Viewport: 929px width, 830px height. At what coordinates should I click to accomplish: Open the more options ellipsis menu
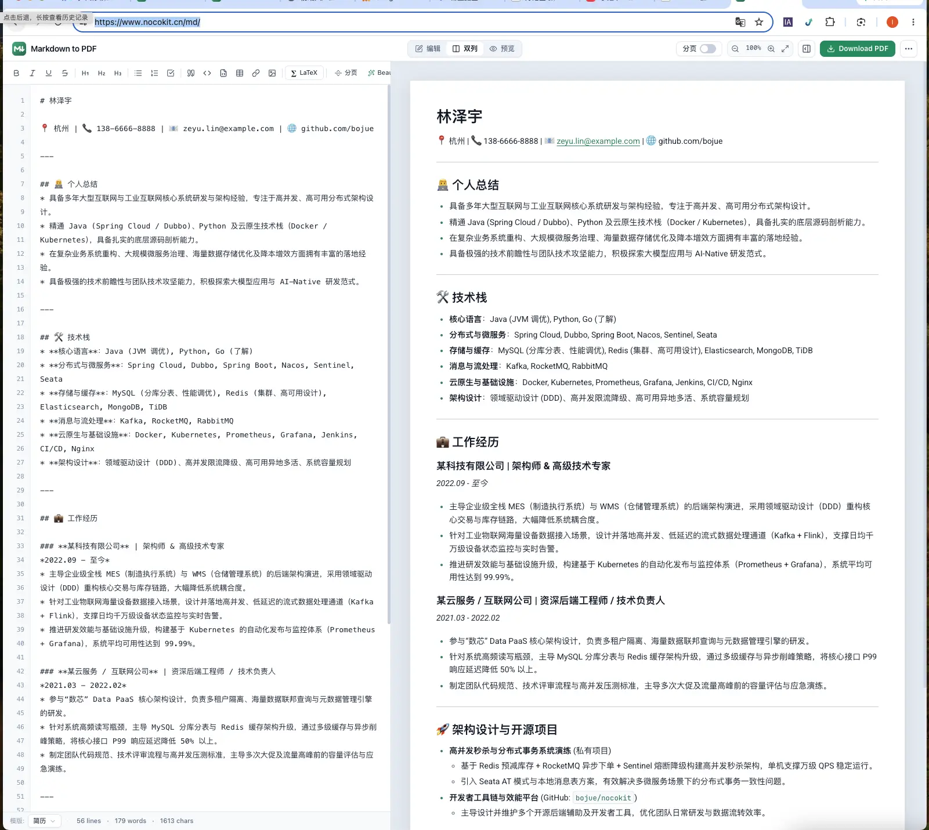(909, 49)
